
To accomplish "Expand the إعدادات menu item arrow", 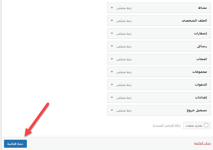I will (x=112, y=97).
